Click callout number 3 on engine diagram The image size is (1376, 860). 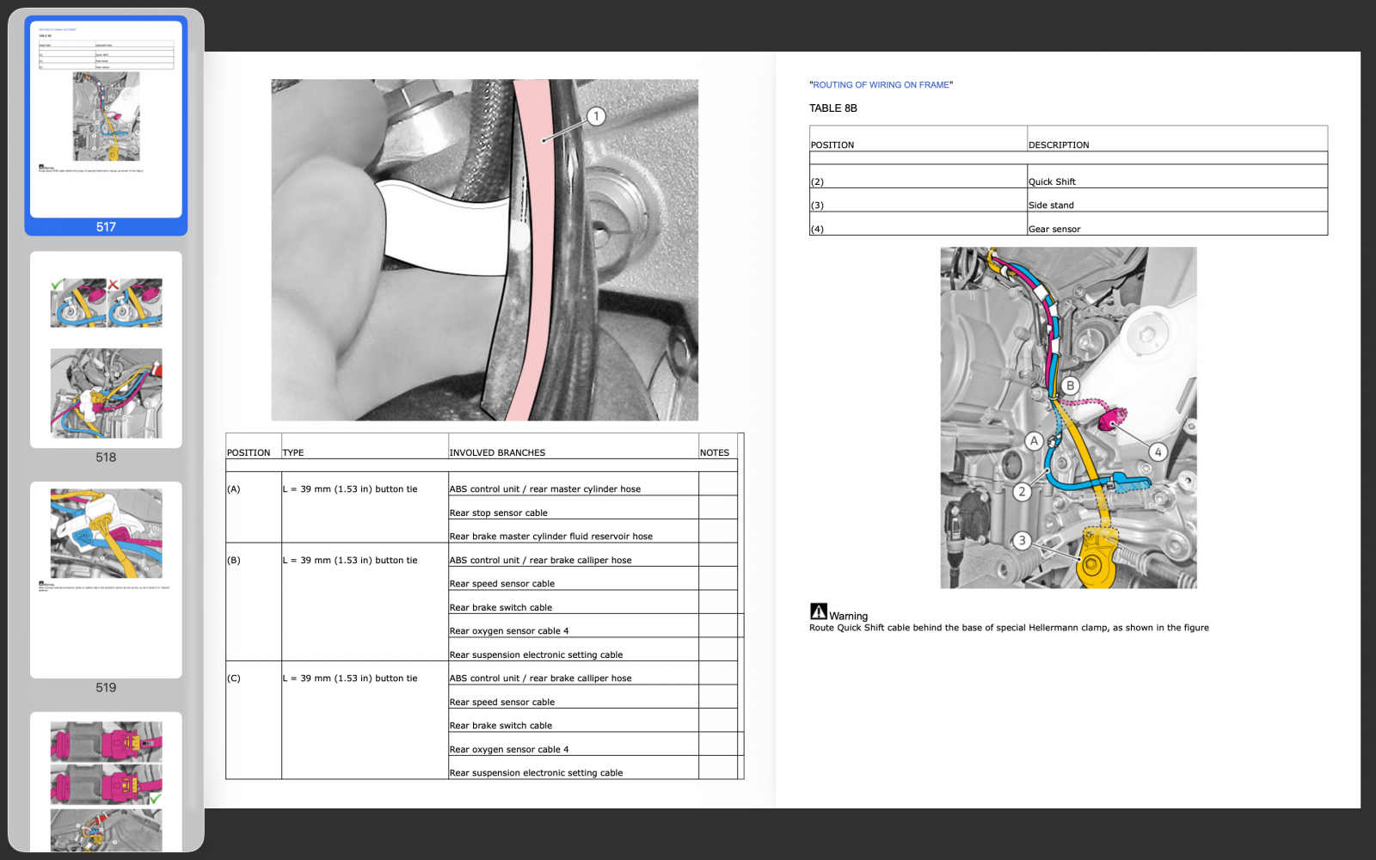click(1022, 541)
